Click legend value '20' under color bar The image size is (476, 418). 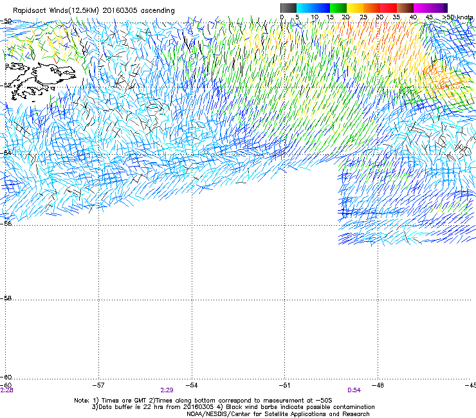[346, 17]
